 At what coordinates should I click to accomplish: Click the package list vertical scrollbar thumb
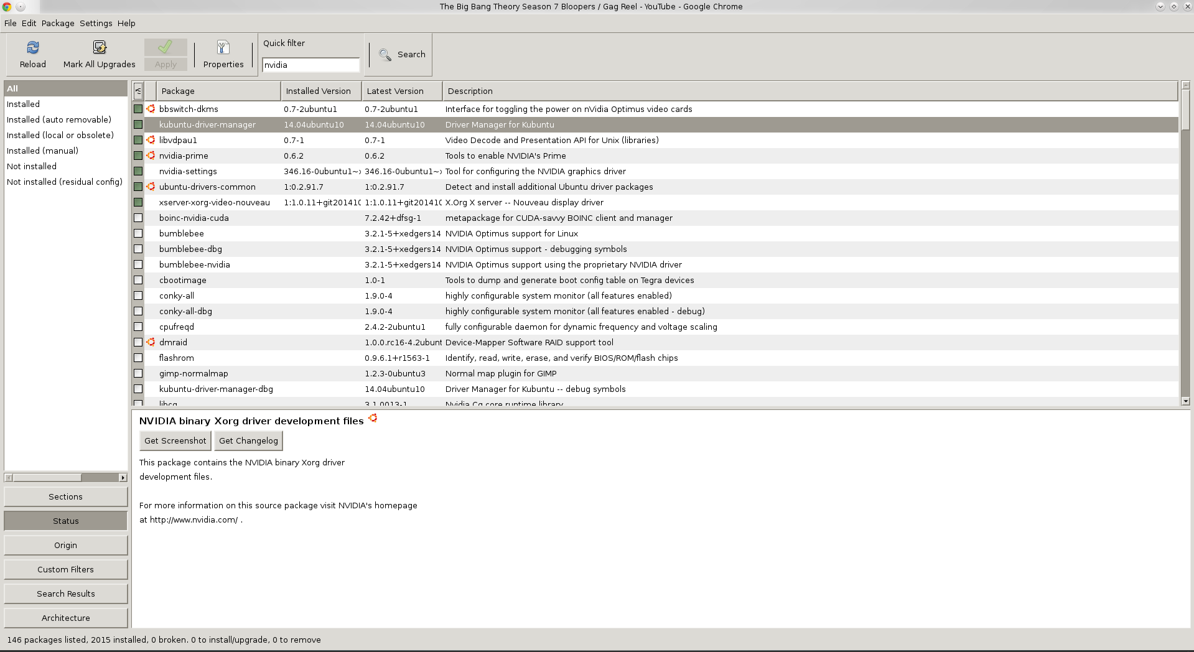1185,109
